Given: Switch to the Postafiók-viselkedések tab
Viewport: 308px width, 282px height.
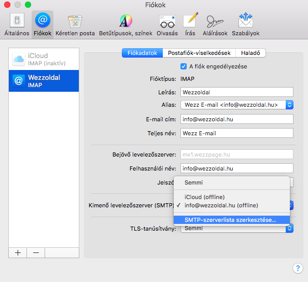Looking at the screenshot, I should point(199,53).
